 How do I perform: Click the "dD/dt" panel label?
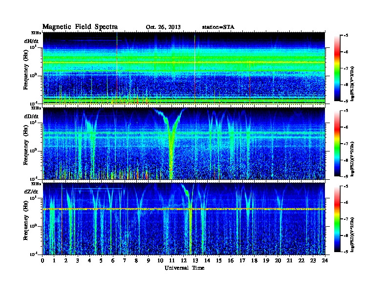[31, 116]
